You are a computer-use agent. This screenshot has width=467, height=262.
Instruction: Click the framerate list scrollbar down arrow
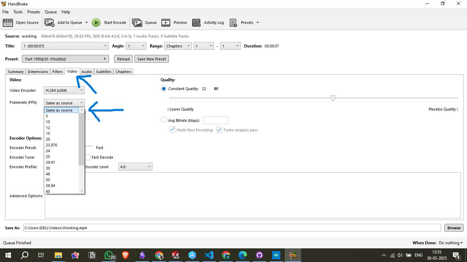tap(81, 191)
